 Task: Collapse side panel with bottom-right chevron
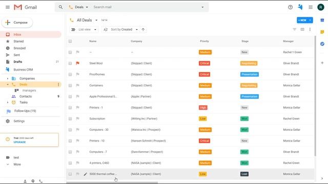pyautogui.click(x=322, y=178)
